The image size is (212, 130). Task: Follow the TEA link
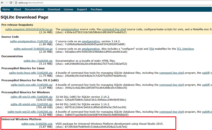pyautogui.click(x=151, y=49)
